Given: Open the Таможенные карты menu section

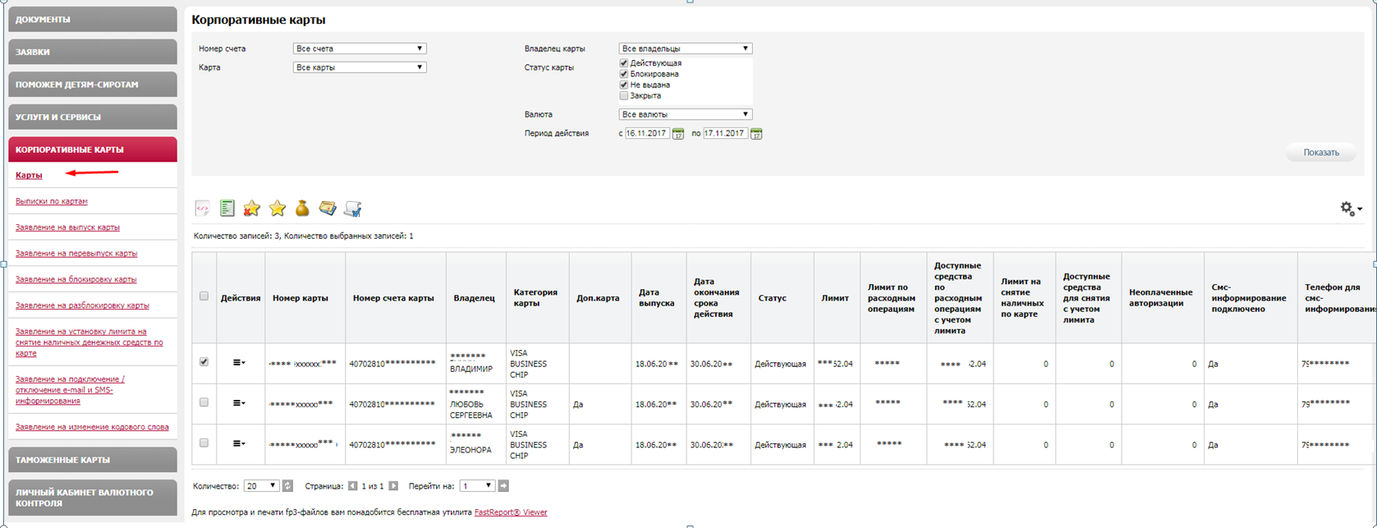Looking at the screenshot, I should [93, 460].
